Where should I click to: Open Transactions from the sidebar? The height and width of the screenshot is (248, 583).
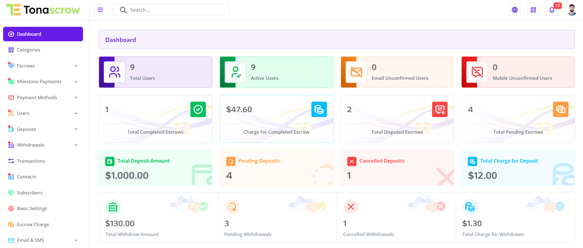[31, 161]
